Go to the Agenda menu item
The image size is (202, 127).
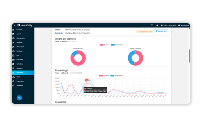point(23,34)
